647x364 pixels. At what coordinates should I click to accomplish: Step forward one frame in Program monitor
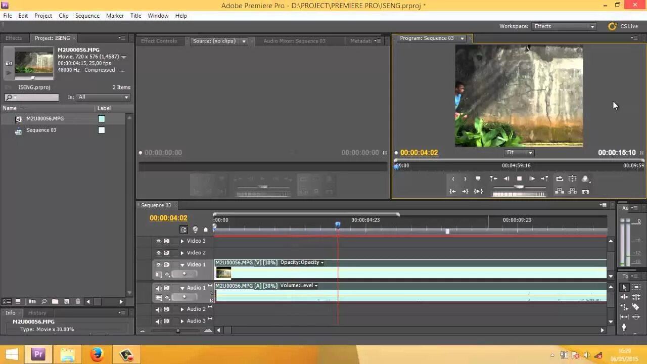click(x=532, y=178)
